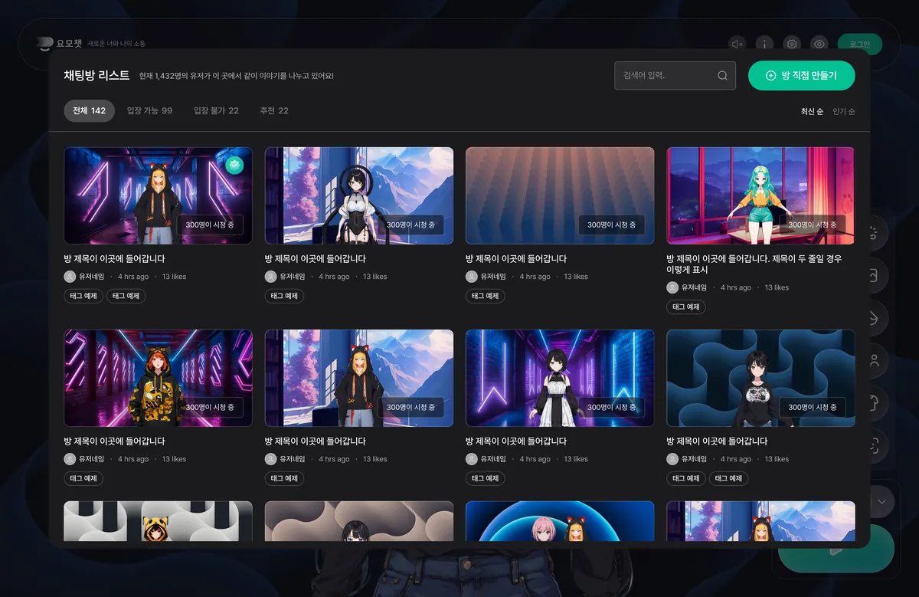Click the 태그 예제 tag under the striped beige card
Screen dimensions: 919x597
point(486,296)
